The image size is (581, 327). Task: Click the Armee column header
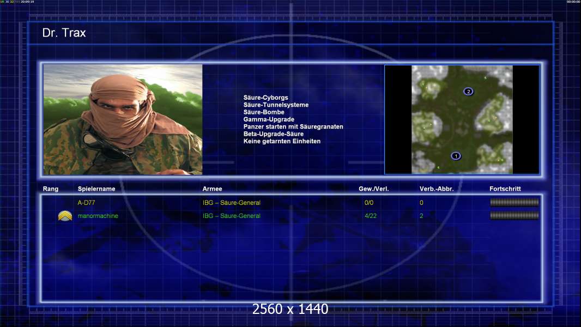(213, 189)
